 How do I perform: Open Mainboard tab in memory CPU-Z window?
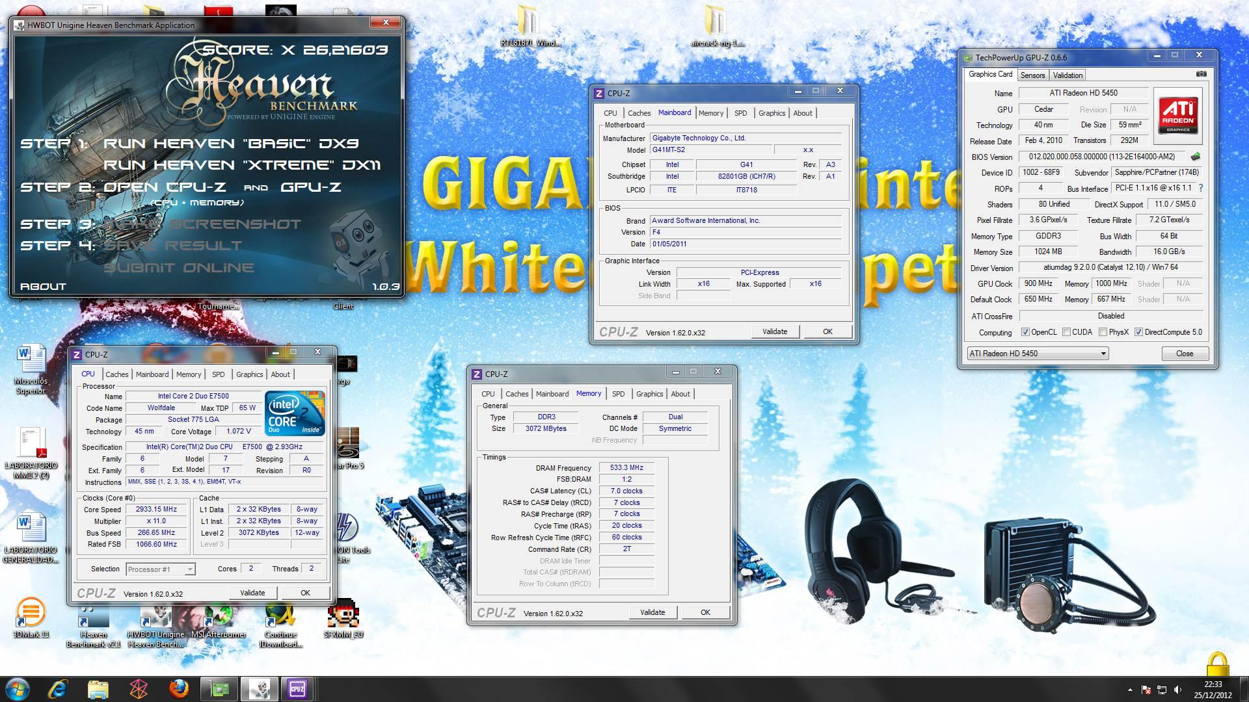pyautogui.click(x=552, y=394)
